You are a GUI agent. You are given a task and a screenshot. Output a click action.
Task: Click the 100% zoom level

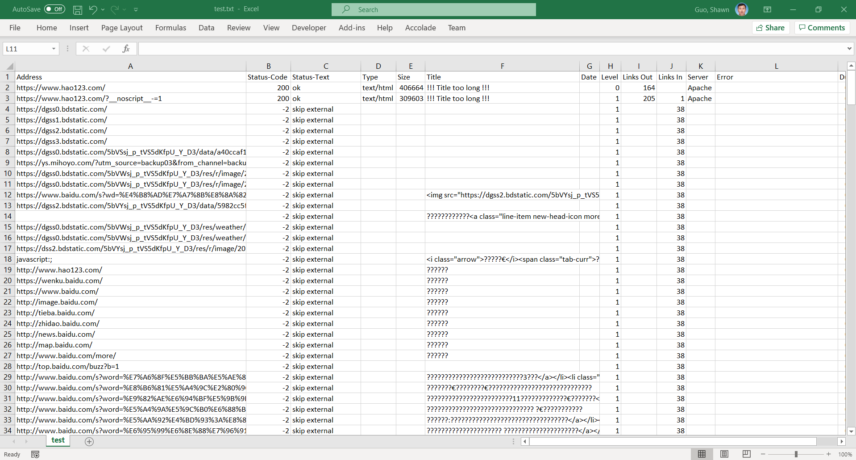click(845, 454)
